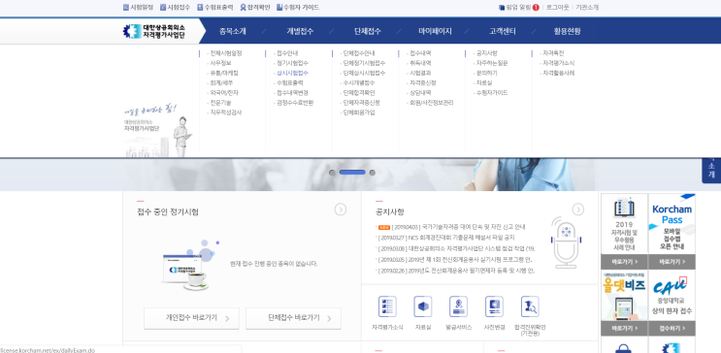Select 회원/사진정보관리 in the 마이페이지 submenu
721x353 pixels.
click(x=432, y=103)
